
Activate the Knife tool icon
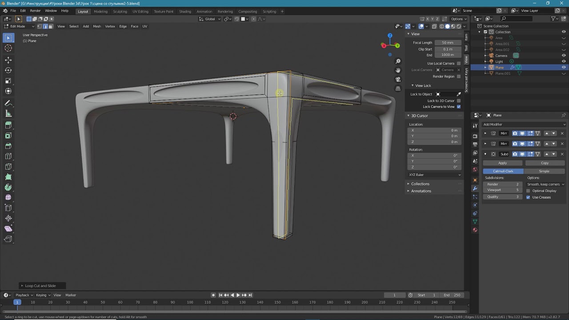pyautogui.click(x=8, y=166)
